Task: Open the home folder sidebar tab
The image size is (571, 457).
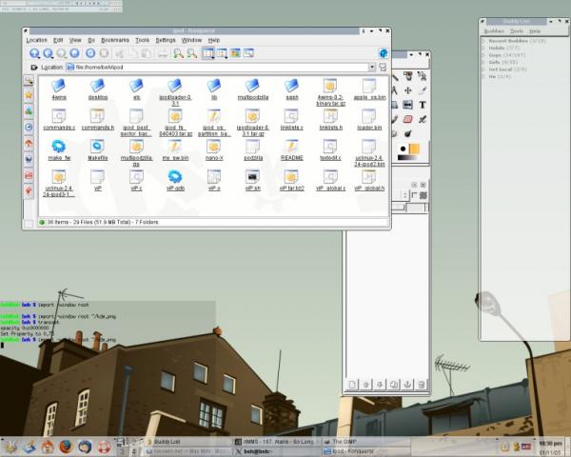Action: click(29, 143)
